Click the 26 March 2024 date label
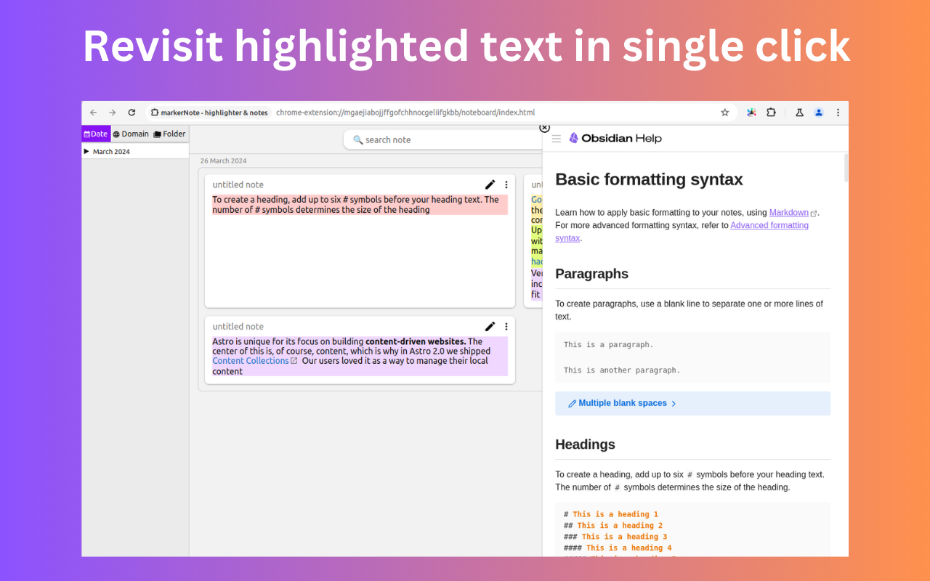This screenshot has height=581, width=930. [x=223, y=161]
